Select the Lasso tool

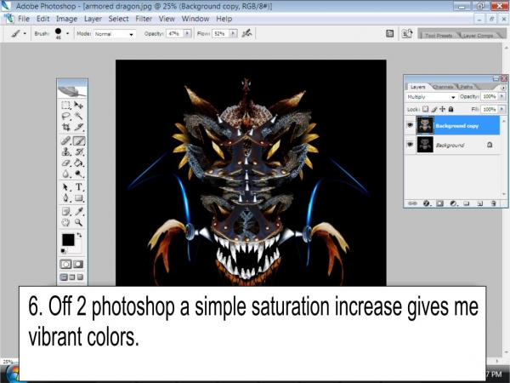[66, 116]
